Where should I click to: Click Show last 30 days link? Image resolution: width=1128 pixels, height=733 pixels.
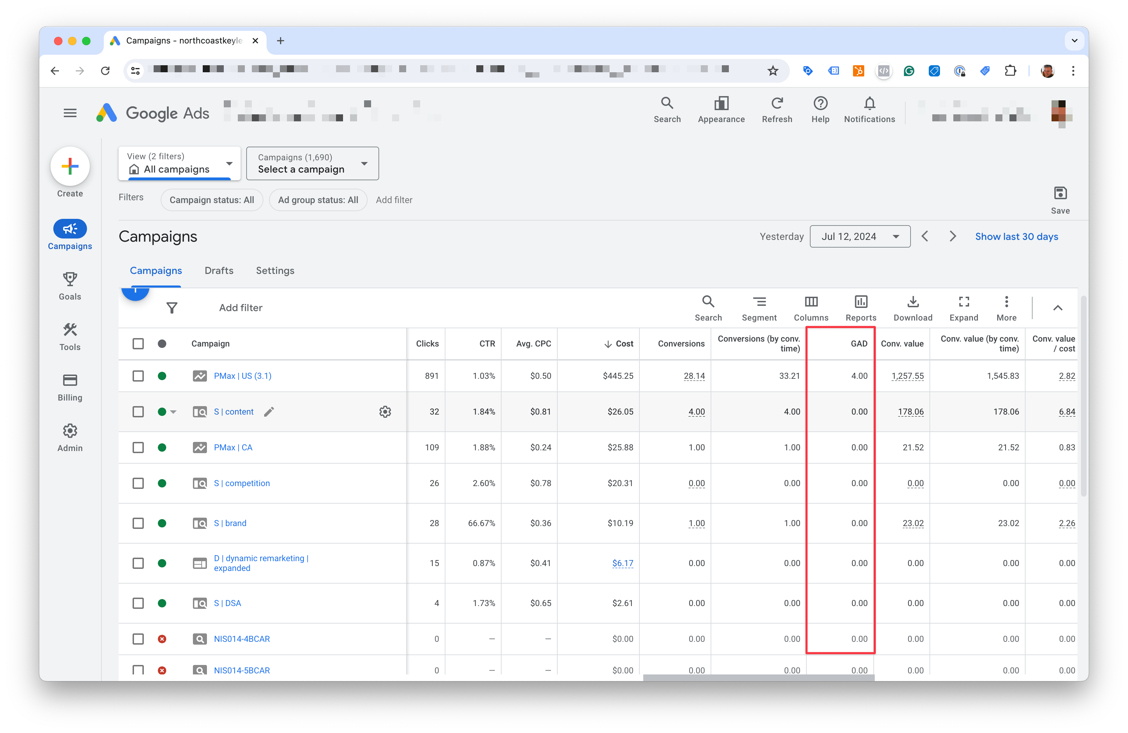(x=1016, y=236)
